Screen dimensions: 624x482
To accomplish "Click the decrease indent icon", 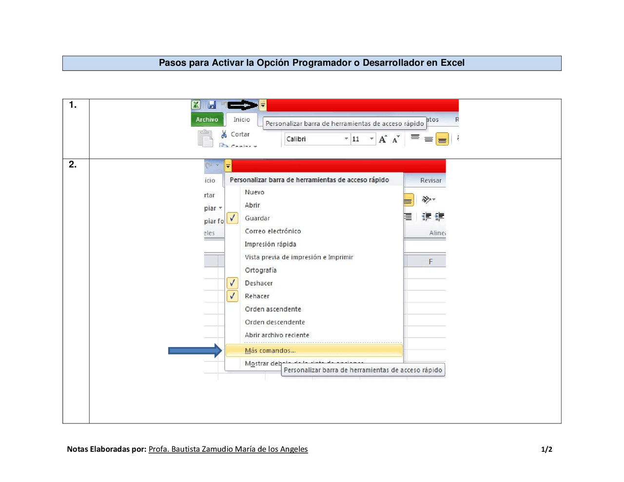I will click(427, 216).
